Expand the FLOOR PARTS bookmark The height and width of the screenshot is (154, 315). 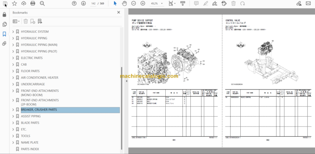point(13,71)
